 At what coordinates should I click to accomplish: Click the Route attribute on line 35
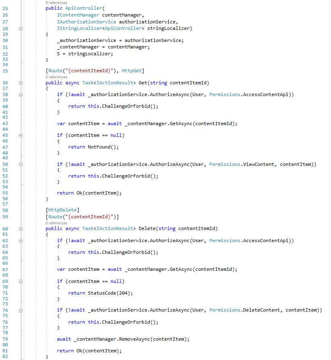point(55,71)
